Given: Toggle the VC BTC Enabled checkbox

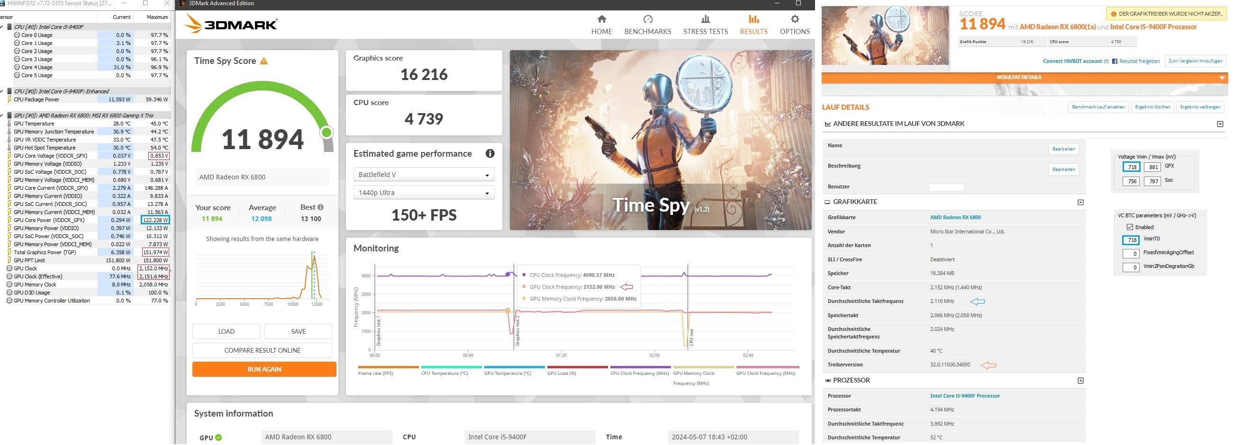Looking at the screenshot, I should point(1130,227).
